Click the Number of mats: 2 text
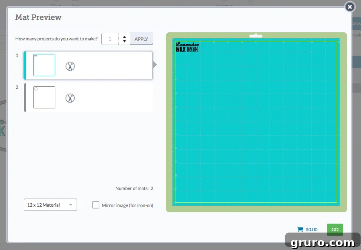Viewport: 361px width, 250px height. pyautogui.click(x=134, y=188)
